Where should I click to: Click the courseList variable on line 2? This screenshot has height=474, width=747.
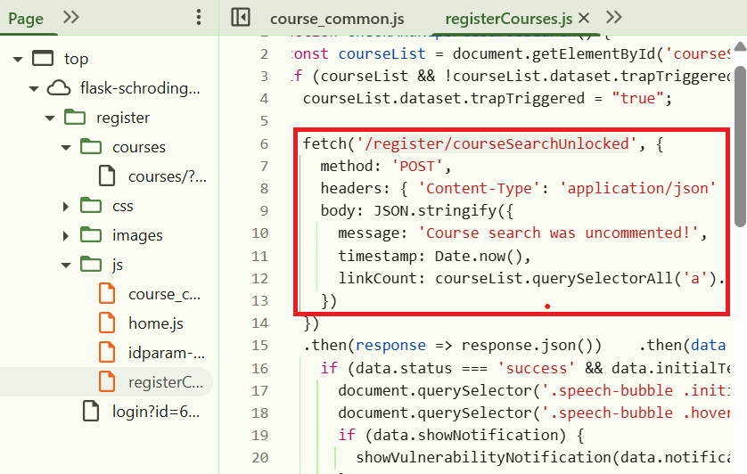point(382,53)
